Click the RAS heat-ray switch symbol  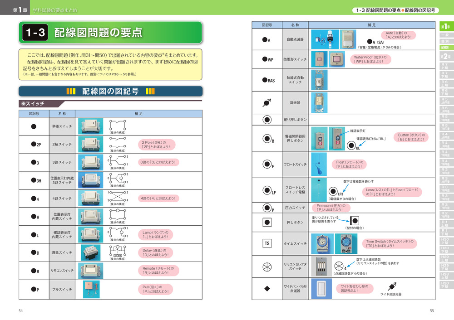point(268,80)
